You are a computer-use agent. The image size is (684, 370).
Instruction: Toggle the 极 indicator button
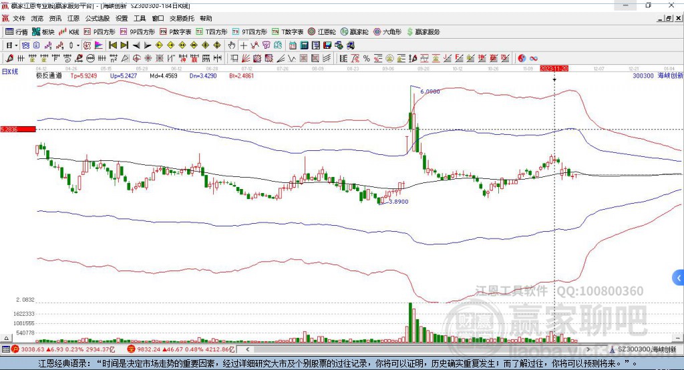point(88,45)
